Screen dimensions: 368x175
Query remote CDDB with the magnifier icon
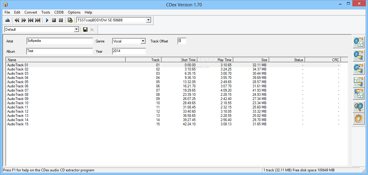point(359,107)
